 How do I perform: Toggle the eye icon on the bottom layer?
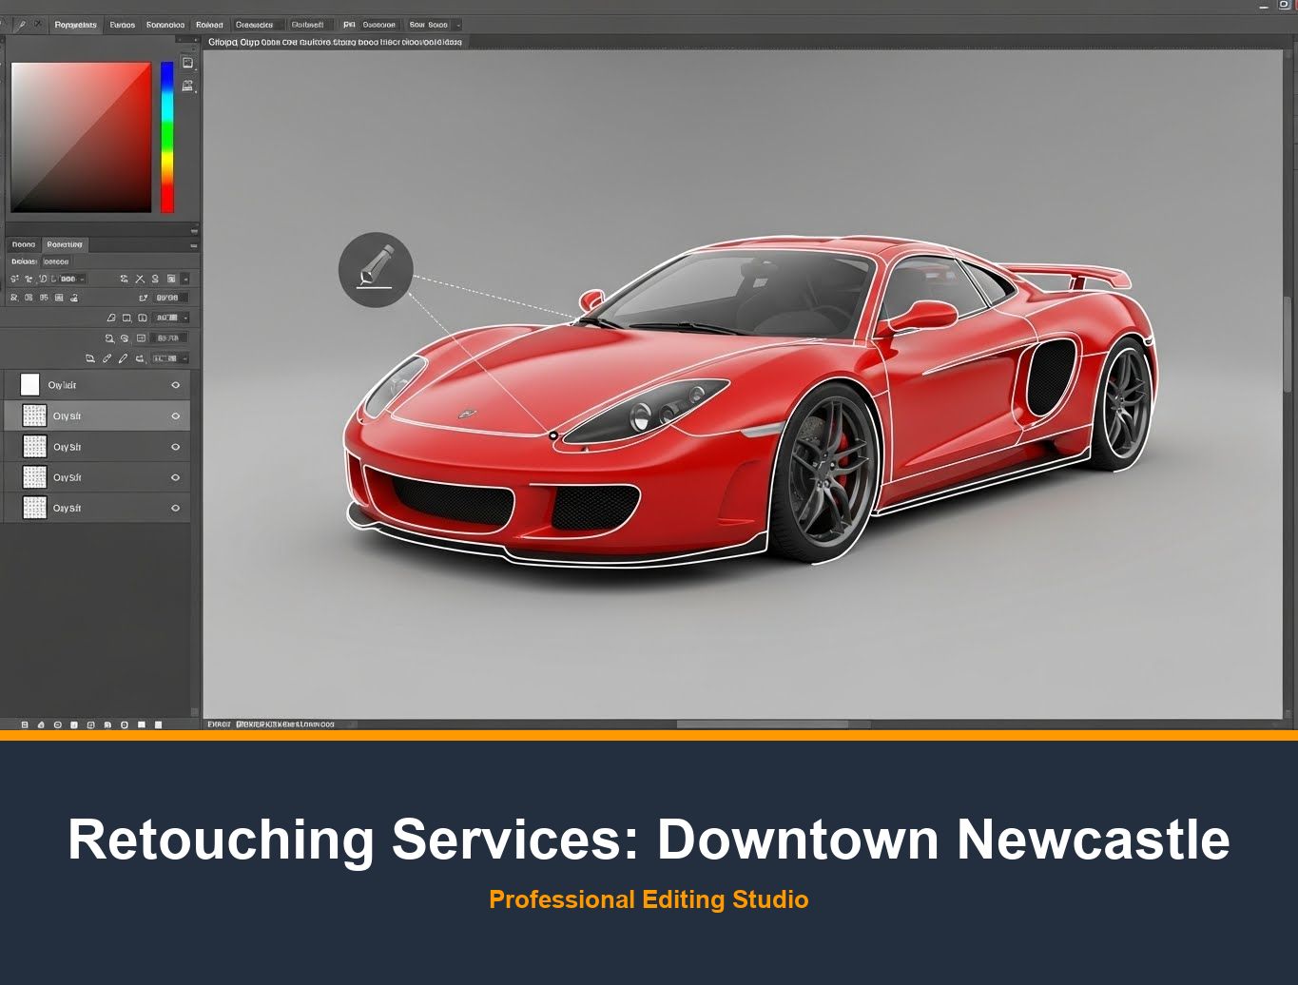tap(175, 508)
